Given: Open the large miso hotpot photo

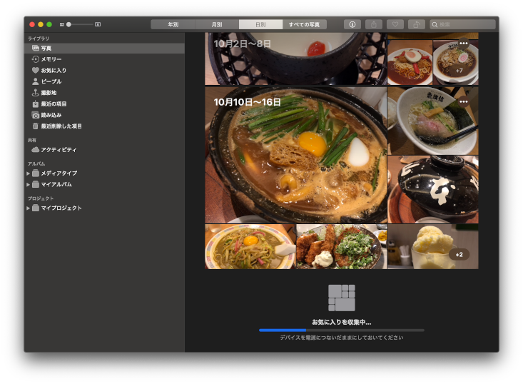Looking at the screenshot, I should coord(296,155).
